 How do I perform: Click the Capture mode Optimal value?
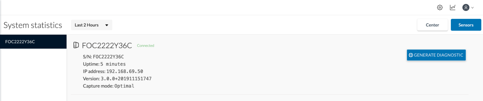(124, 86)
